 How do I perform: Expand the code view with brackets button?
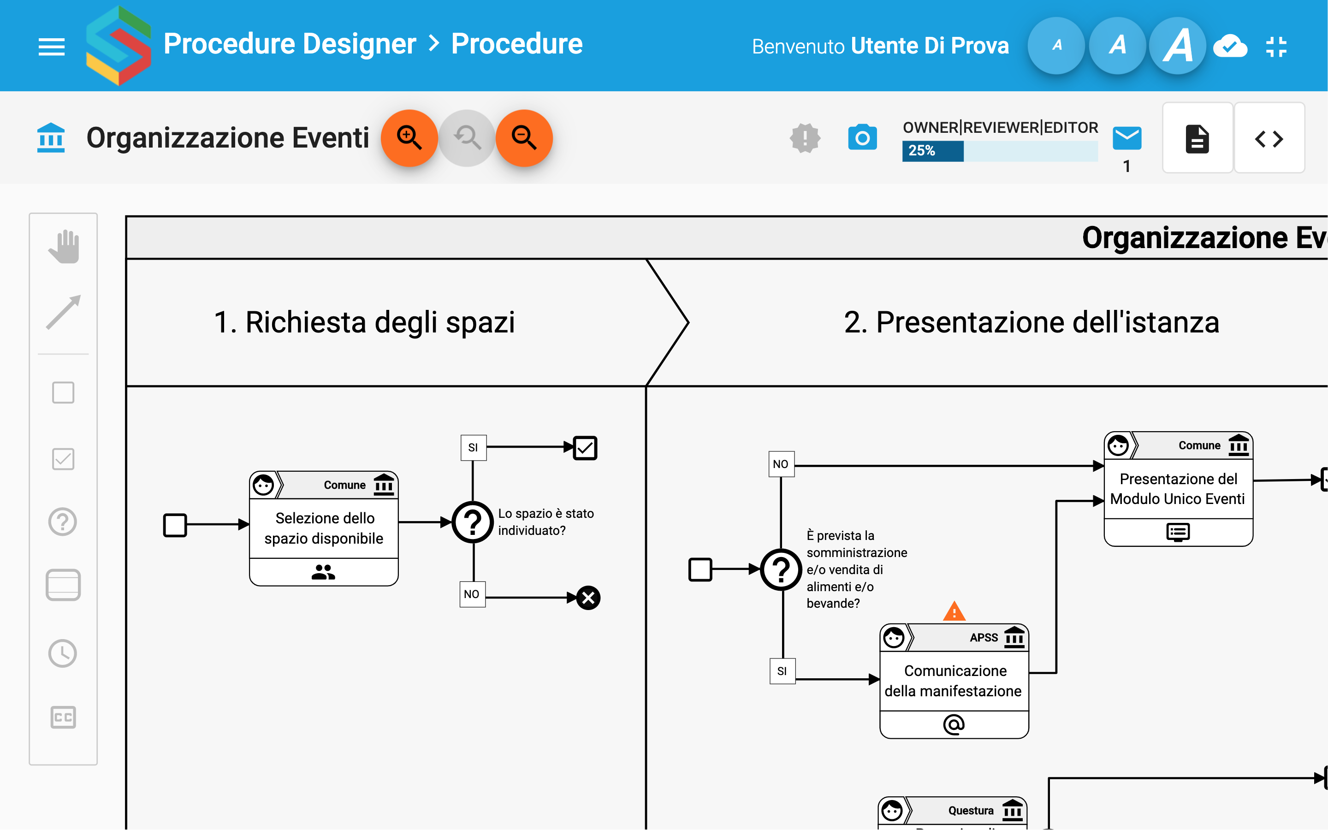pyautogui.click(x=1269, y=138)
